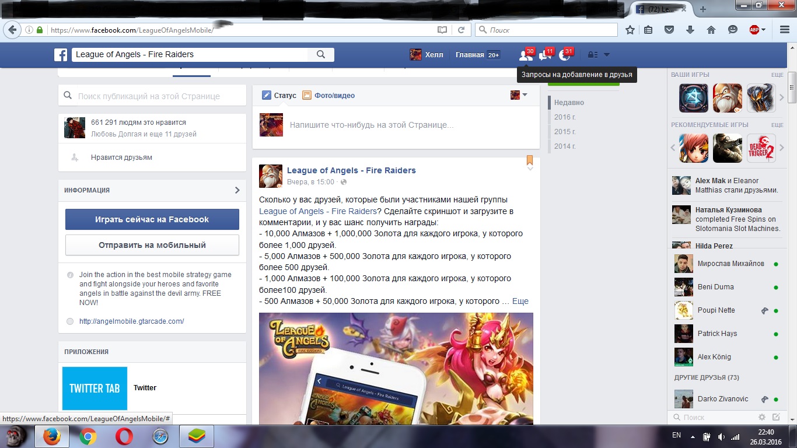Open Firefox bookmarks list icon
797x448 pixels.
coord(648,30)
